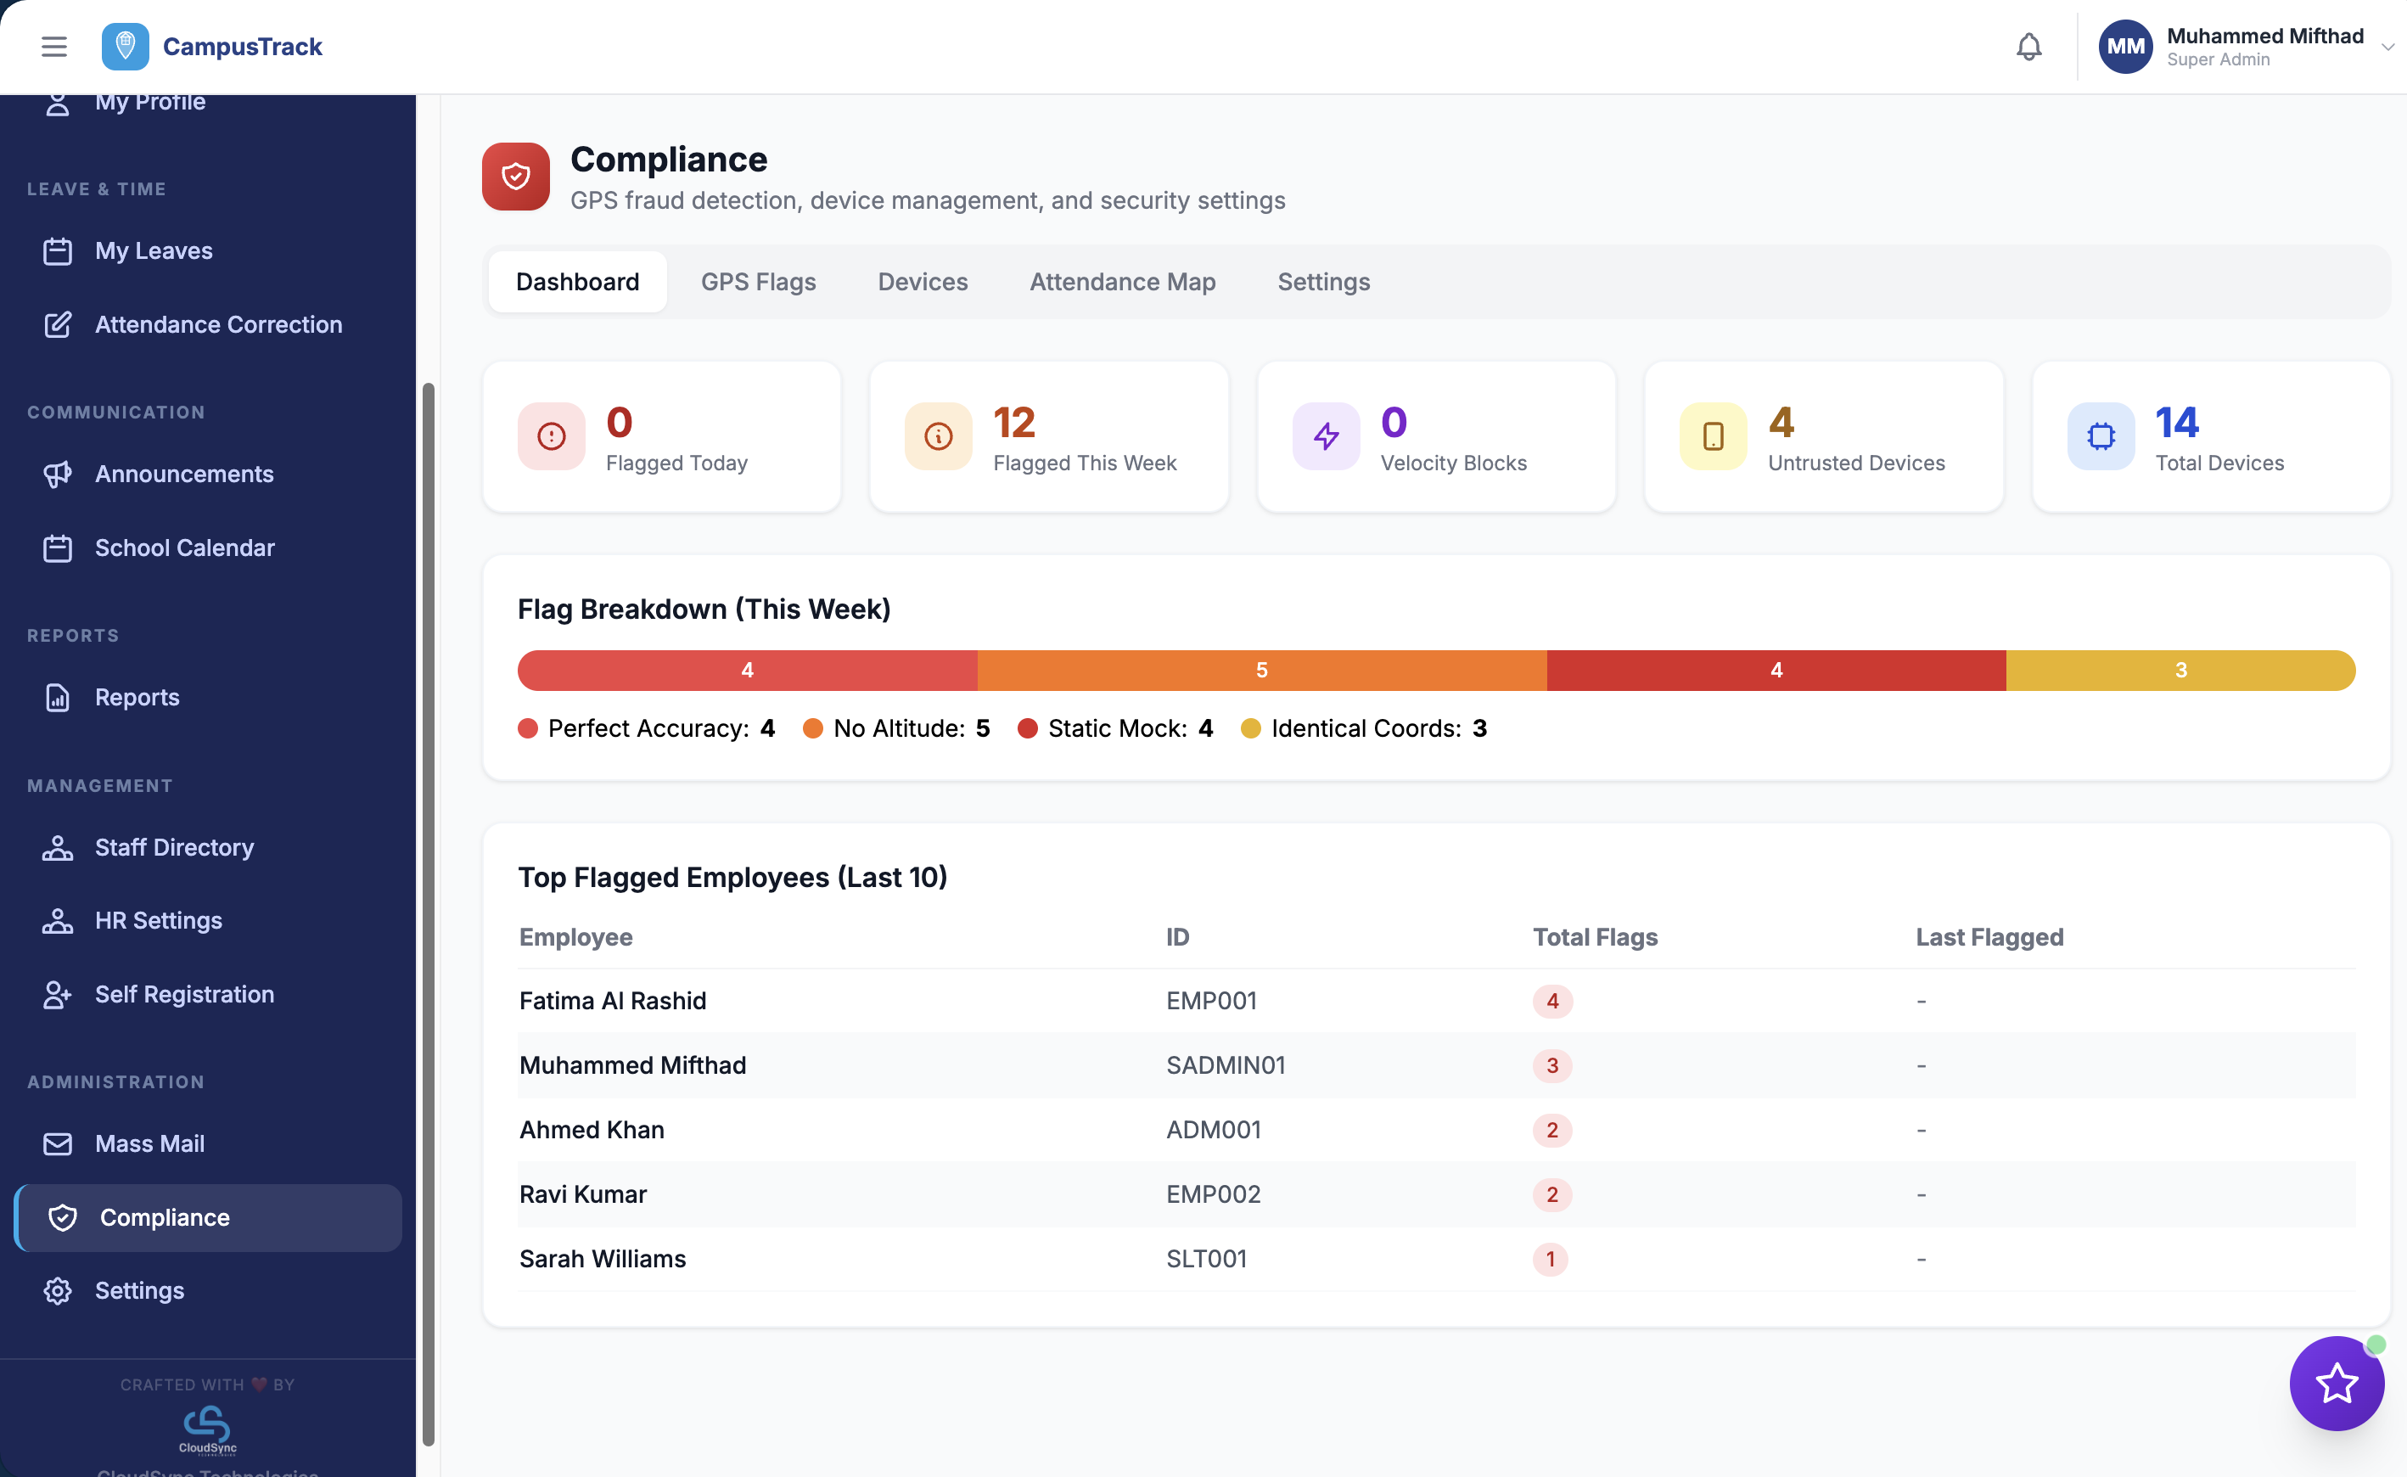
Task: Click the Settings gear icon in sidebar
Action: [57, 1289]
